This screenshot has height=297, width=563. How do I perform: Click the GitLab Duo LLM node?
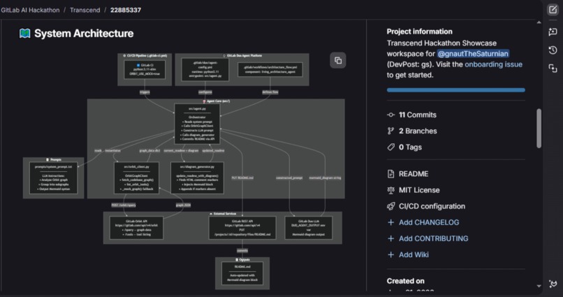(x=309, y=228)
